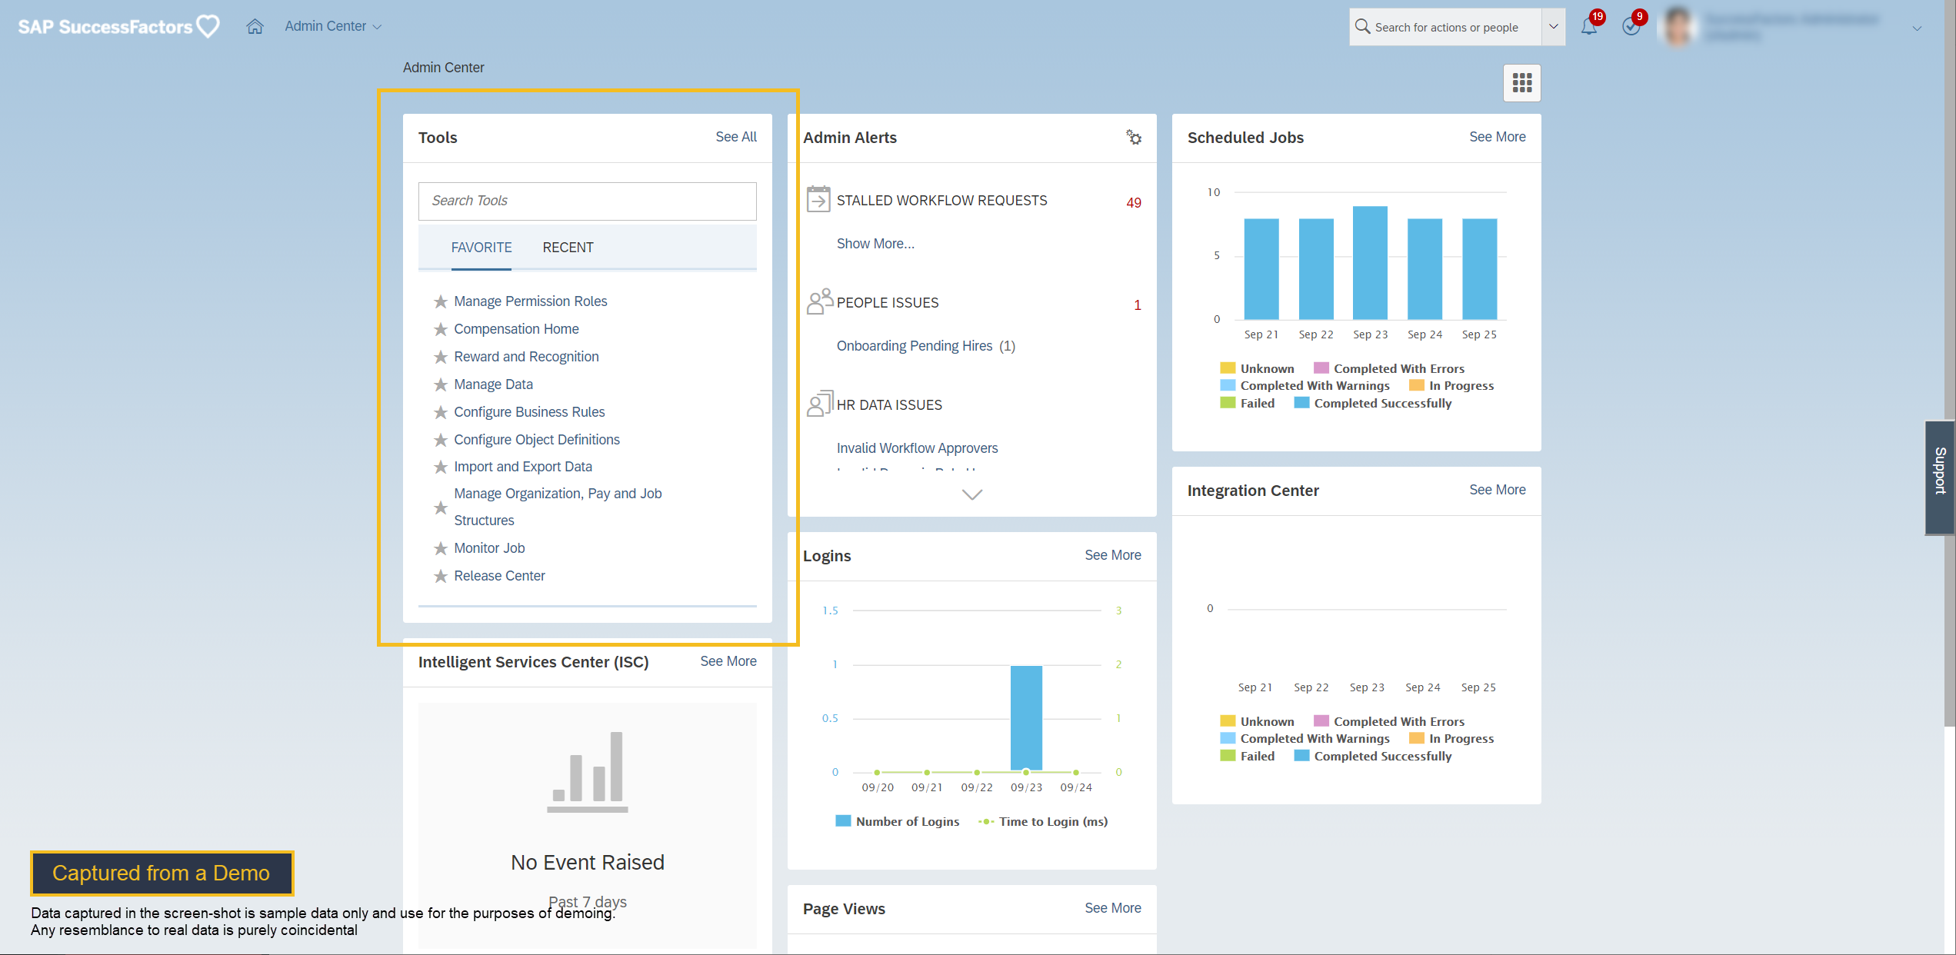This screenshot has height=955, width=1956.
Task: Open the search scope dropdown arrow
Action: click(1553, 27)
